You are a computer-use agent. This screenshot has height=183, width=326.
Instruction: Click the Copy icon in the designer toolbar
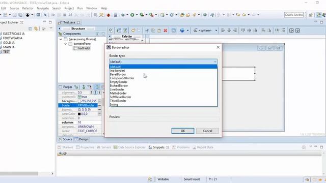(x=153, y=30)
